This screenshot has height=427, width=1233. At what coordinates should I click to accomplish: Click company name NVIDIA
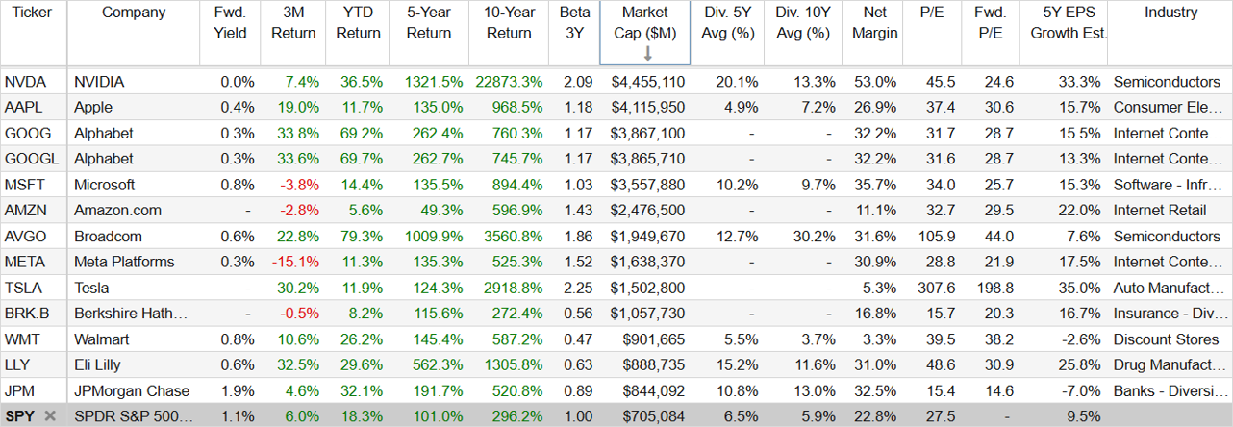coord(99,82)
